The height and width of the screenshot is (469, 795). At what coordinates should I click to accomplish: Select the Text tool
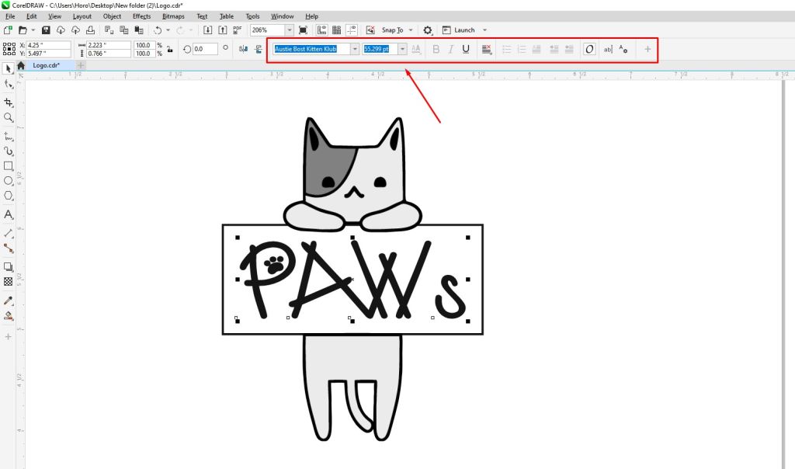9,215
